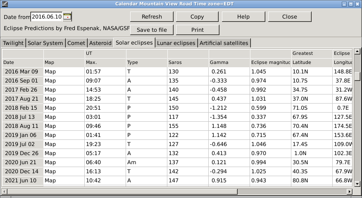Click the Type column header
This screenshot has height=198, width=362.
point(146,62)
